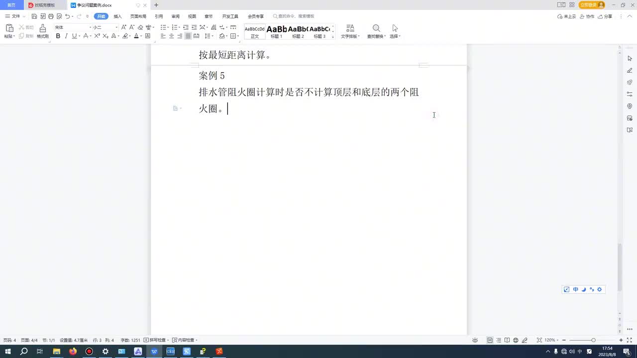
Task: Open a new document tab with plus
Action: pyautogui.click(x=156, y=5)
